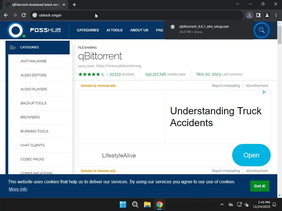Open the Chrome three-dot menu
Viewport: 282px width, 211px height.
coord(276,15)
